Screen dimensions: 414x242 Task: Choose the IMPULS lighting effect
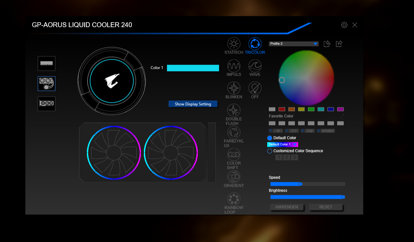(x=234, y=66)
